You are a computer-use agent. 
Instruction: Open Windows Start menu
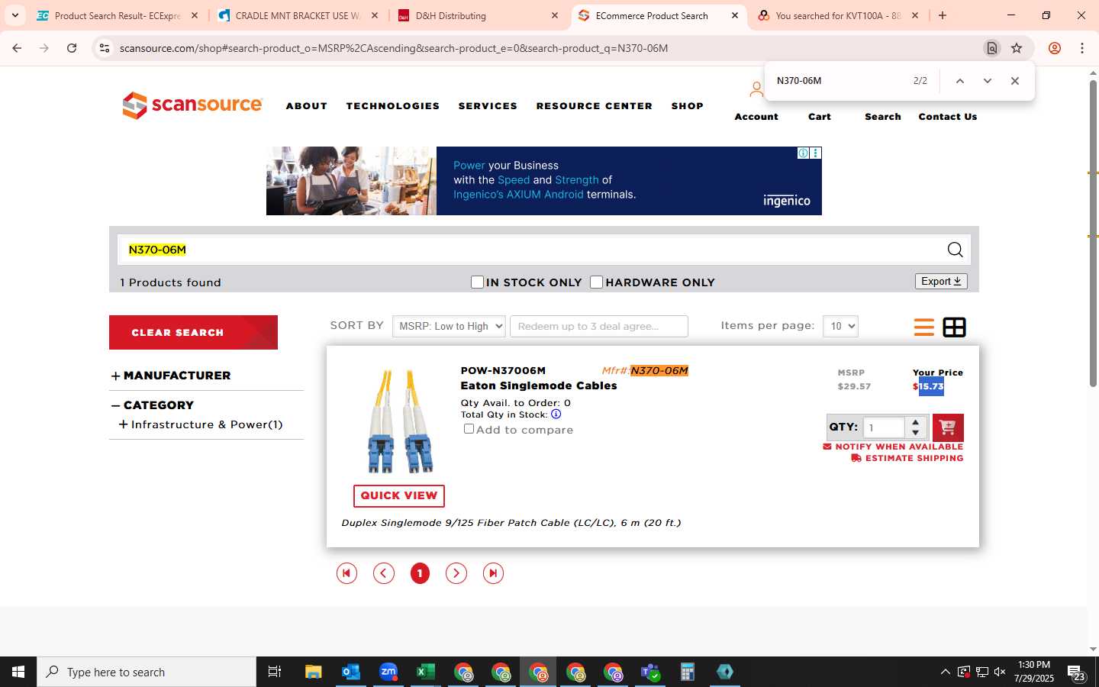pos(18,672)
